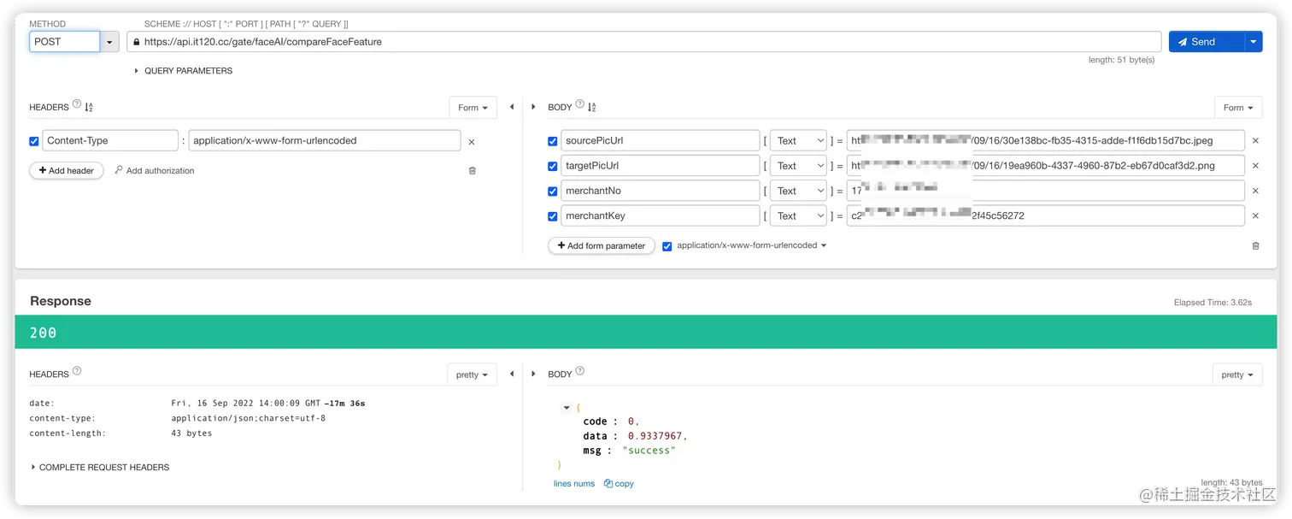This screenshot has width=1292, height=519.
Task: Click the sourcePicUrl parameter name field
Action: (x=661, y=141)
